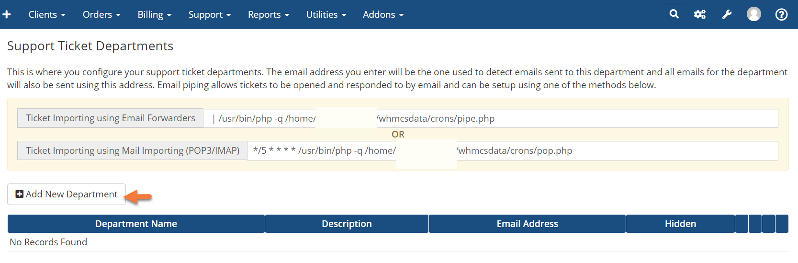The image size is (798, 263).
Task: Open the automation gears icon
Action: tap(700, 14)
